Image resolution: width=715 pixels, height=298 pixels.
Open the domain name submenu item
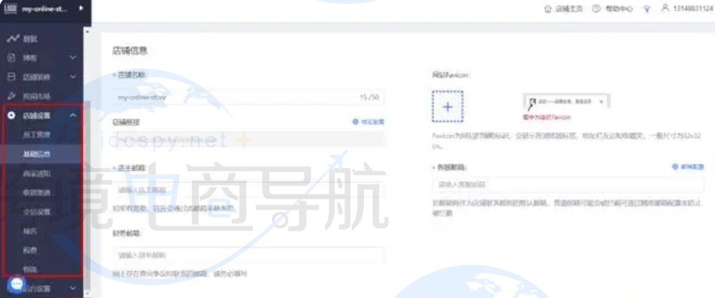[x=29, y=231]
